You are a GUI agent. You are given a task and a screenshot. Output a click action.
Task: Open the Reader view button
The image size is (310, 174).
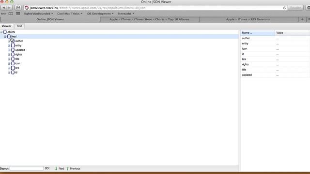(x=295, y=8)
